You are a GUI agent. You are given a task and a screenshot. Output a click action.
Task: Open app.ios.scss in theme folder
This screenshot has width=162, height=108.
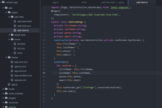click(x=20, y=66)
